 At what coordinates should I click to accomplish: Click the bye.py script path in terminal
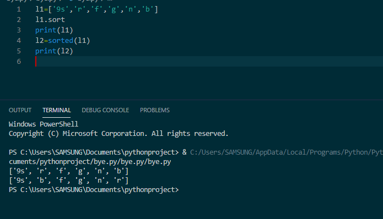[90, 162]
